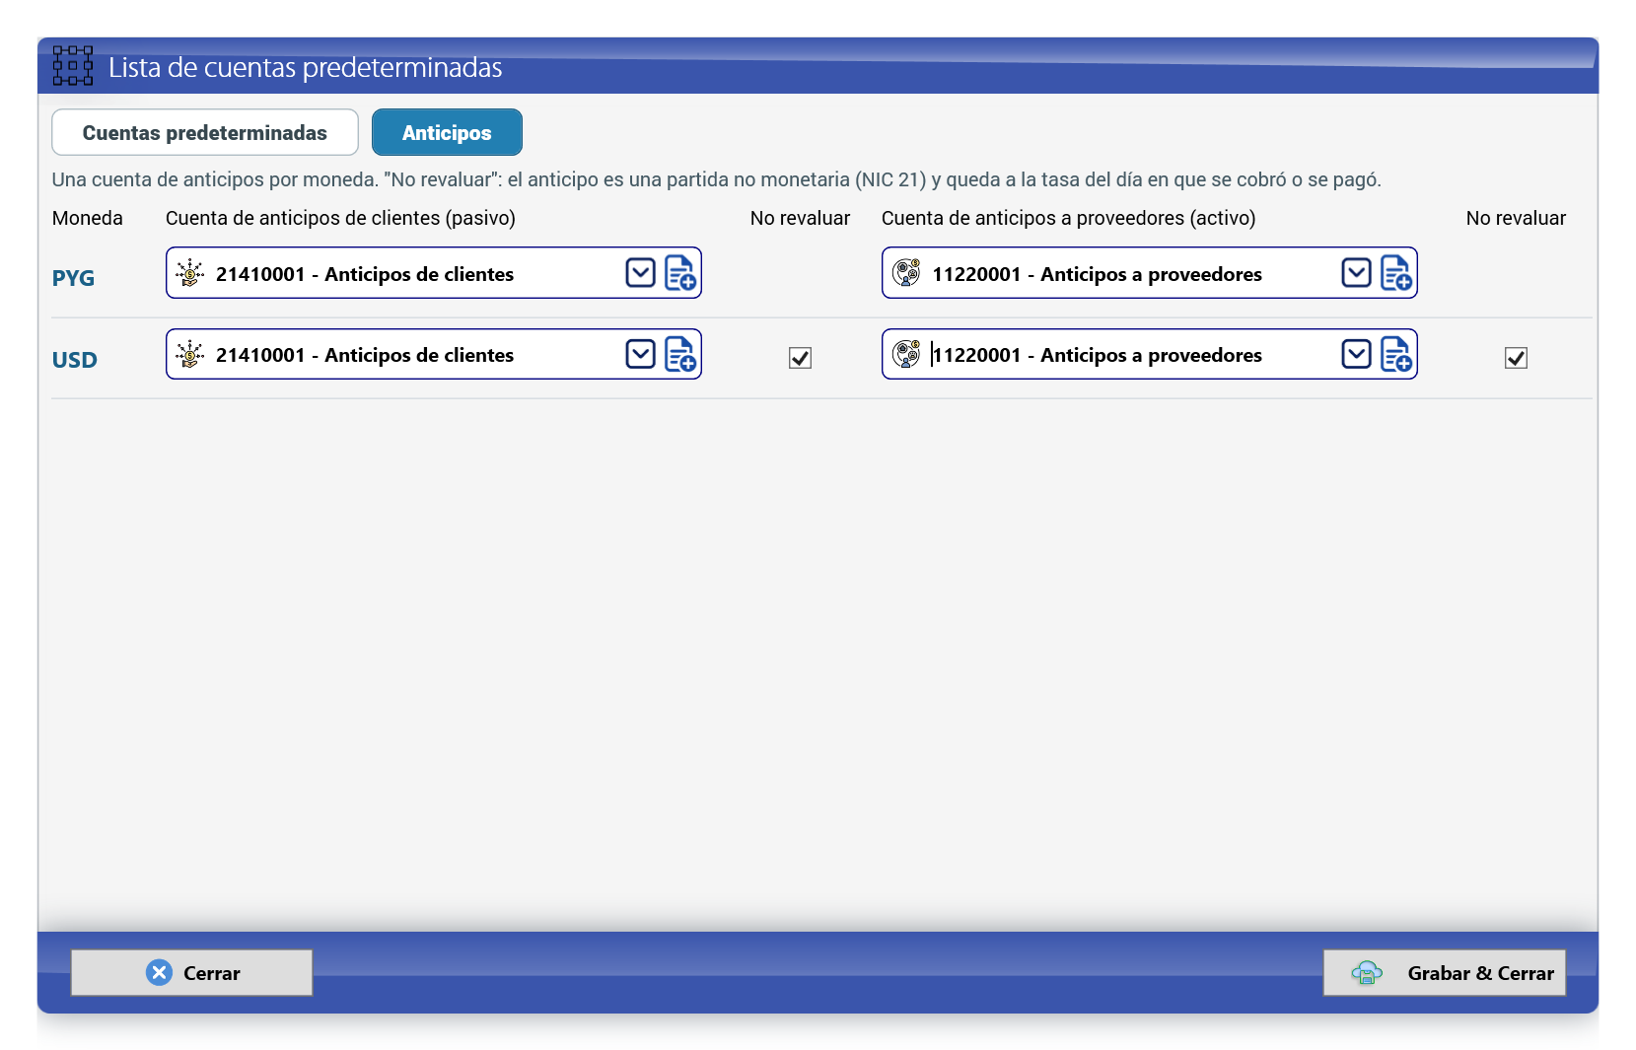Open dropdown for PYG supplier advances account
Image resolution: width=1636 pixels, height=1050 pixels.
point(1357,273)
